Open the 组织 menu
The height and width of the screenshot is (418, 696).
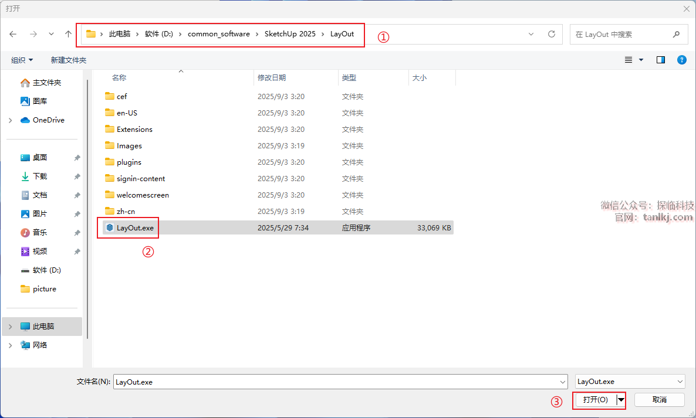(22, 60)
